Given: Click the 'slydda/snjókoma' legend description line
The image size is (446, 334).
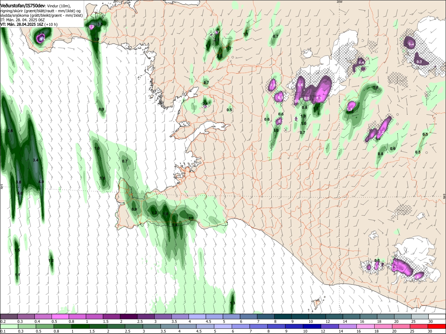Looking at the screenshot, I should coord(41,15).
